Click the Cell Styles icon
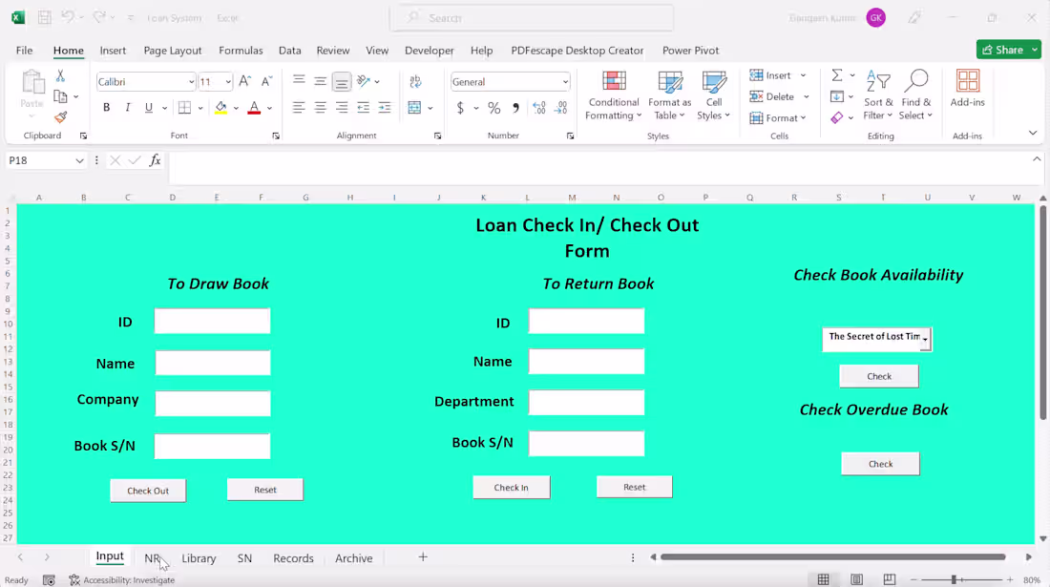This screenshot has width=1050, height=587. point(714,95)
